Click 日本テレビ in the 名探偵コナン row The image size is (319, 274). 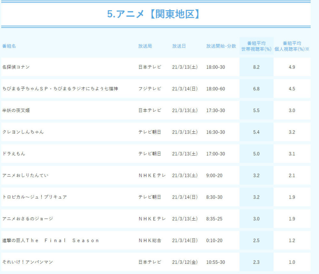pos(150,67)
